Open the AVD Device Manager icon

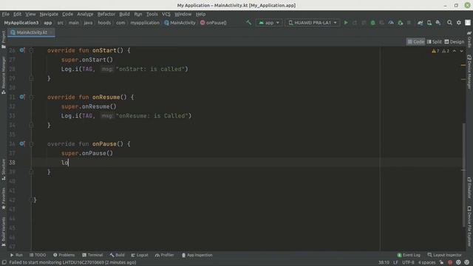(x=429, y=23)
